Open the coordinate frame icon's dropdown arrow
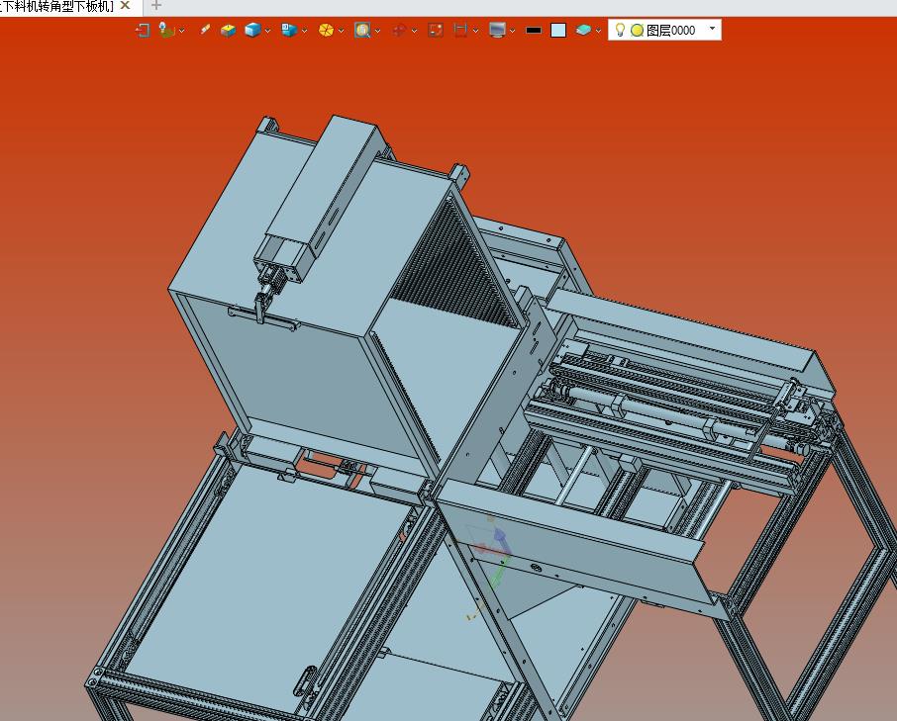 click(x=182, y=31)
